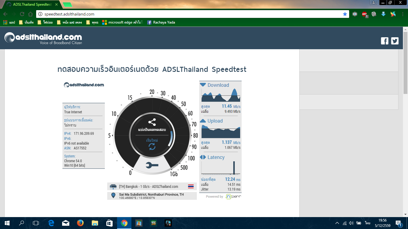Click the ASN value AS17552
Image resolution: width=408 pixels, height=229 pixels.
point(80,148)
